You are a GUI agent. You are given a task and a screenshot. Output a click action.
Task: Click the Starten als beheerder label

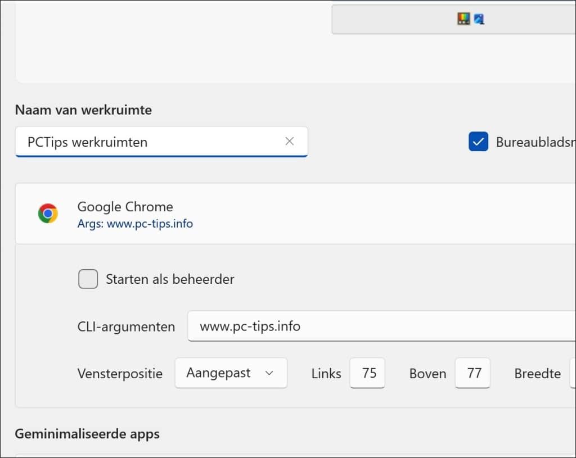pyautogui.click(x=170, y=279)
